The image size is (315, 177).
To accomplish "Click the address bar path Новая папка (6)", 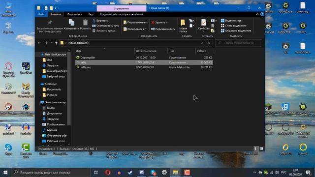I will tap(78, 43).
